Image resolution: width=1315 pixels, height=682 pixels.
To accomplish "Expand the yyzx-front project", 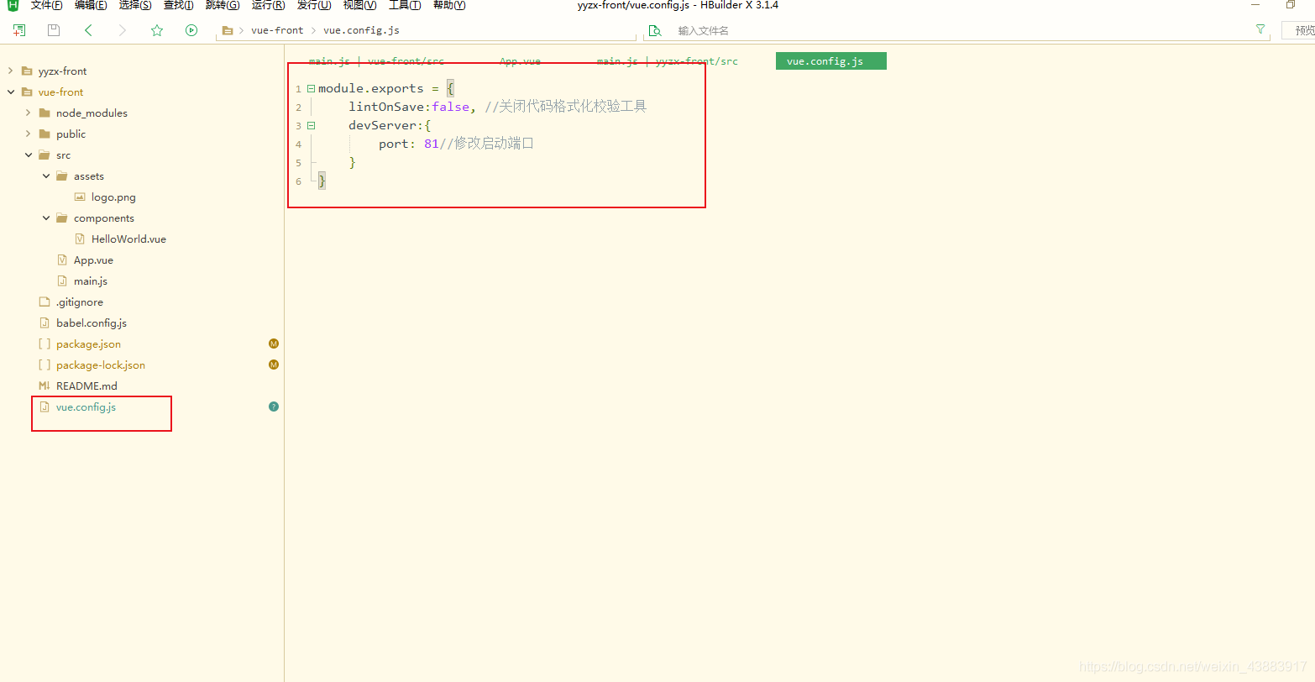I will [10, 71].
